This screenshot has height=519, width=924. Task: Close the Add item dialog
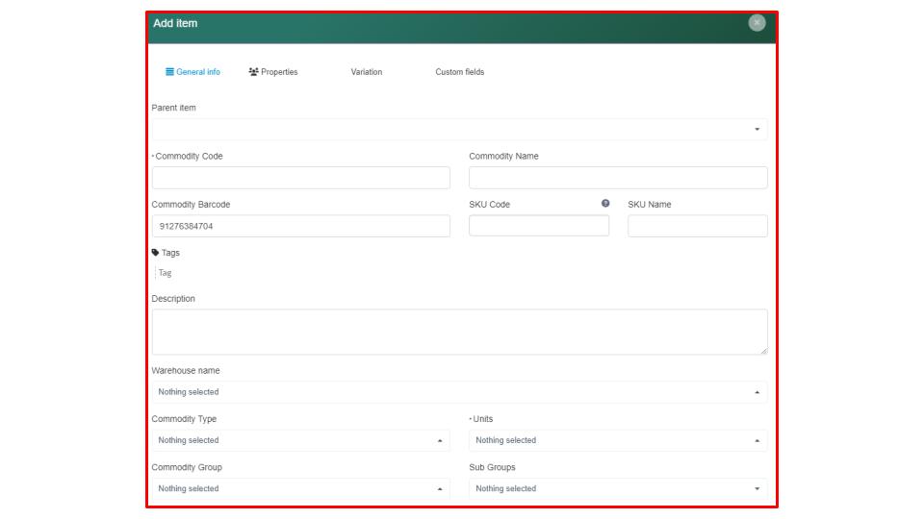click(x=757, y=23)
